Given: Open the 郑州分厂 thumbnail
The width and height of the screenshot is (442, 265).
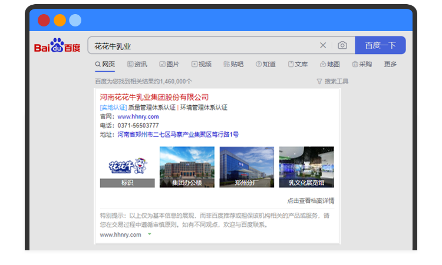Looking at the screenshot, I should (x=247, y=167).
